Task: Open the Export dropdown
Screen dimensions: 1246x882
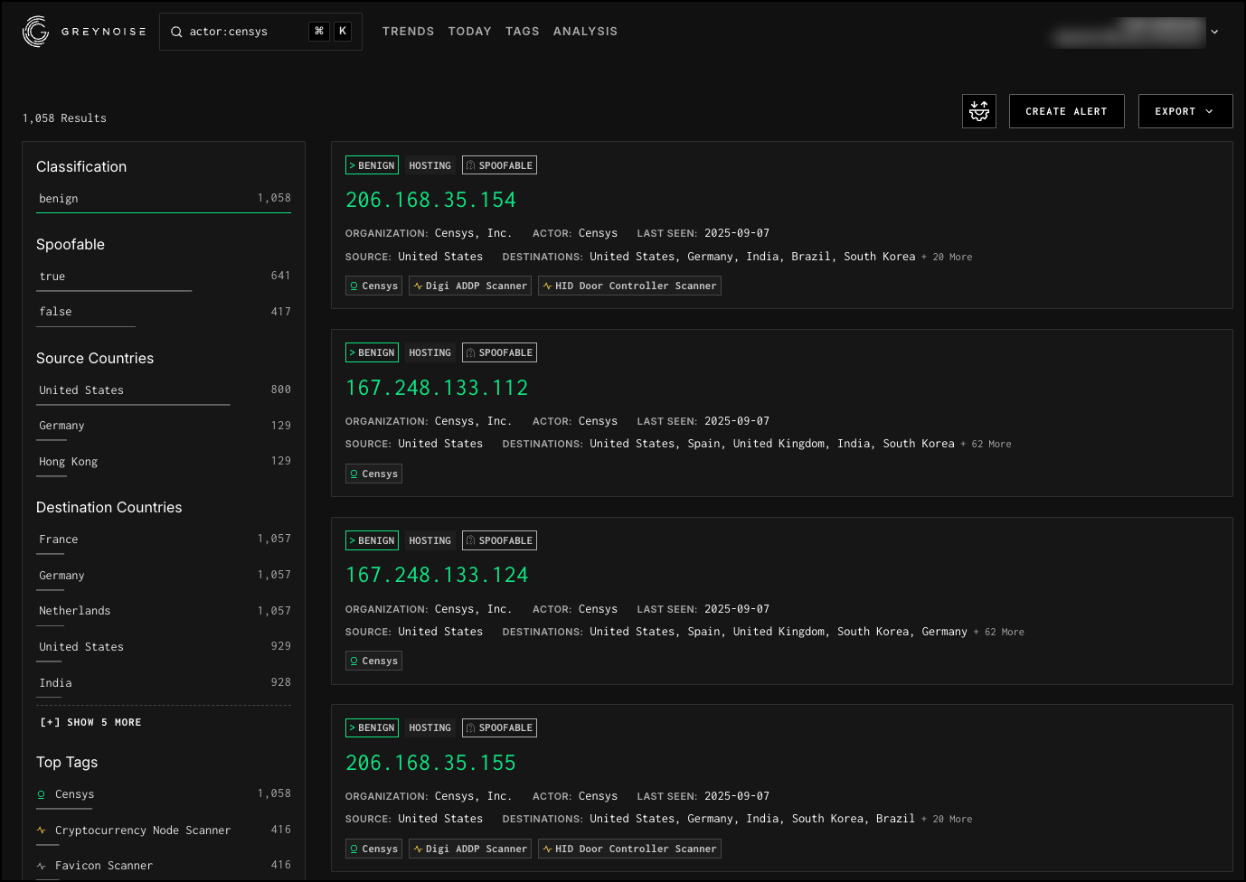Action: [1185, 111]
